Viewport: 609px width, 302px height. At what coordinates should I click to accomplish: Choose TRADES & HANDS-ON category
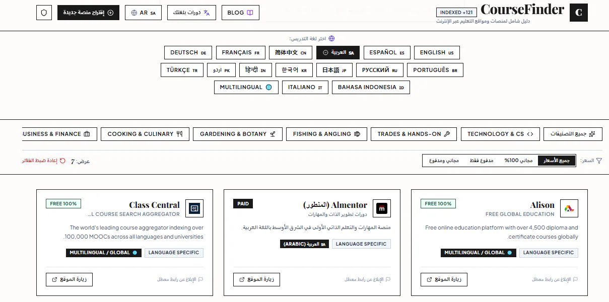coord(414,134)
